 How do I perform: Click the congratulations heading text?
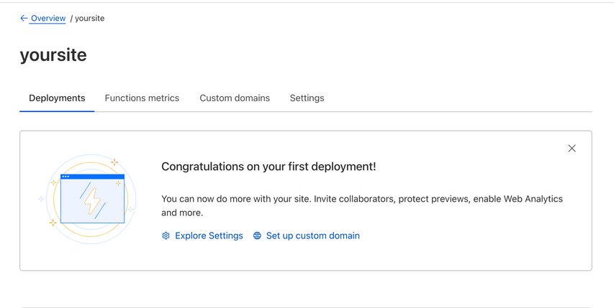268,167
